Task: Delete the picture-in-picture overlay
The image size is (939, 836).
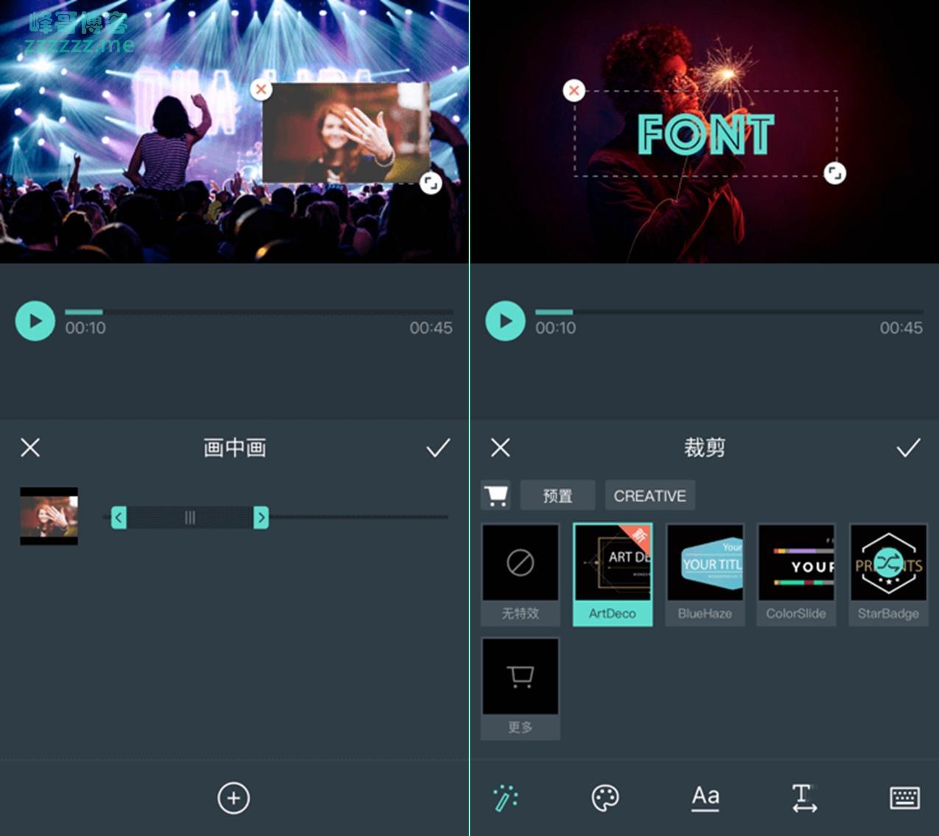Action: tap(260, 90)
